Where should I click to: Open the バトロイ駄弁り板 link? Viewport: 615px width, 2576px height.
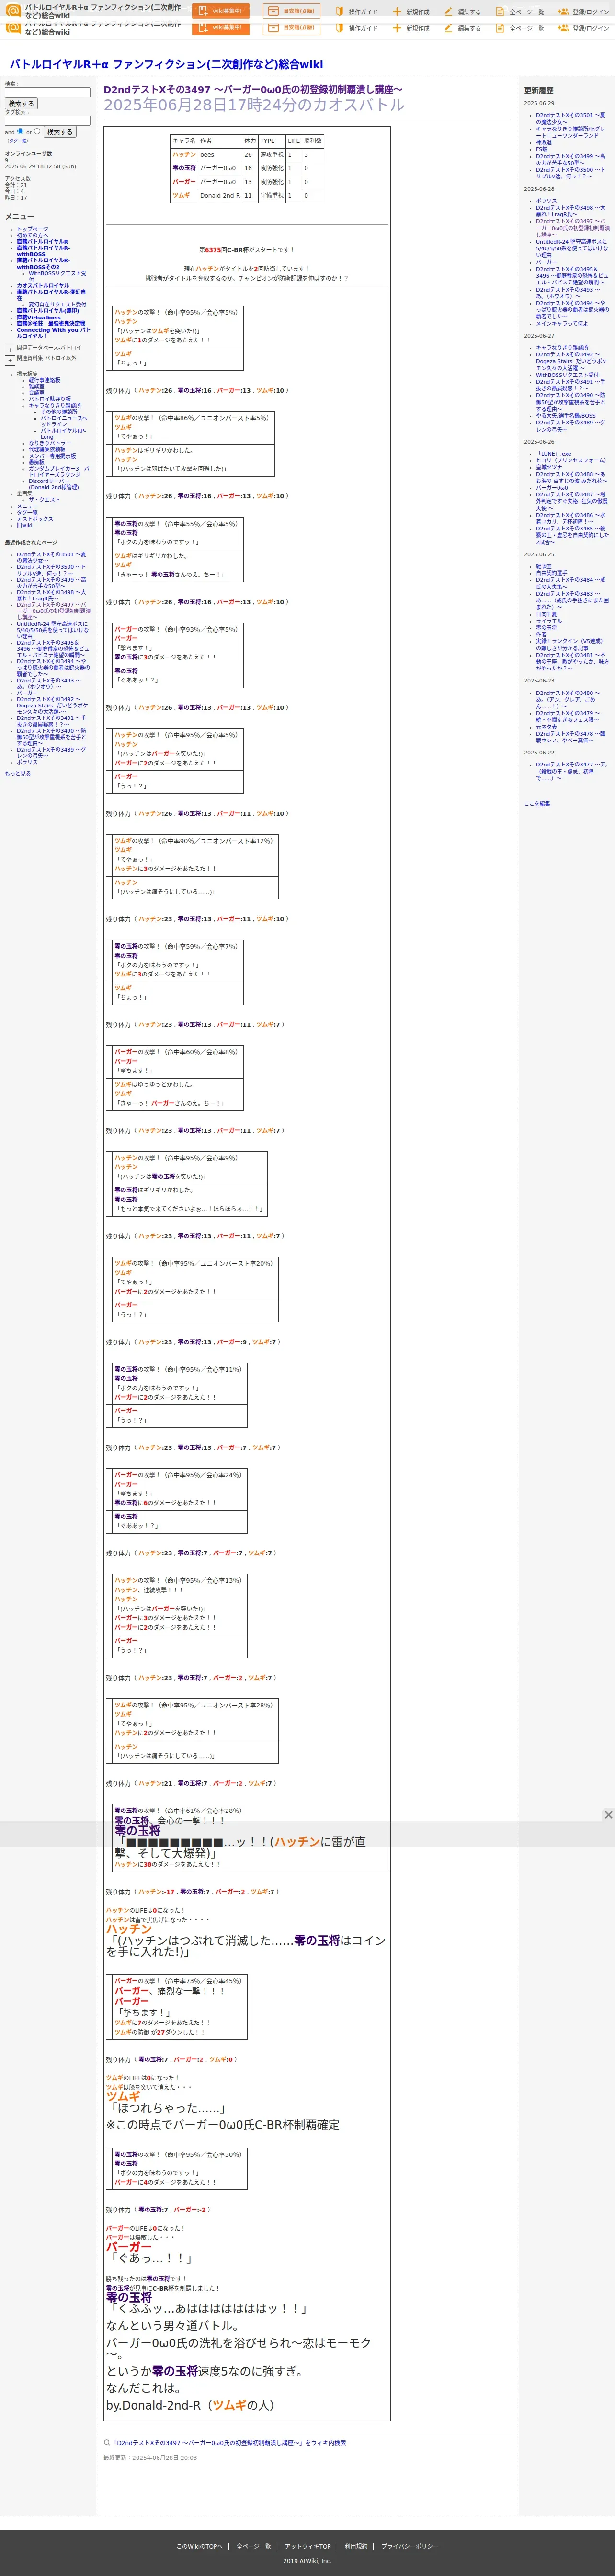pyautogui.click(x=50, y=399)
